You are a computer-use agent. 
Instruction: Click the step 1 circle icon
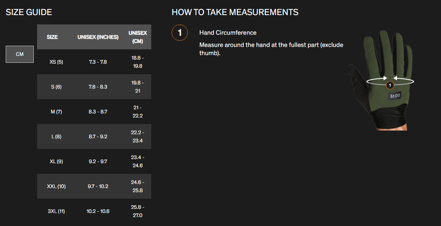(x=180, y=33)
